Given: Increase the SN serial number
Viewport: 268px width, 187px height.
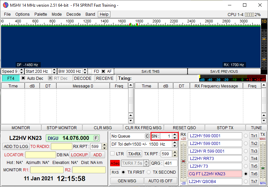Looking at the screenshot, I should click(x=175, y=135).
